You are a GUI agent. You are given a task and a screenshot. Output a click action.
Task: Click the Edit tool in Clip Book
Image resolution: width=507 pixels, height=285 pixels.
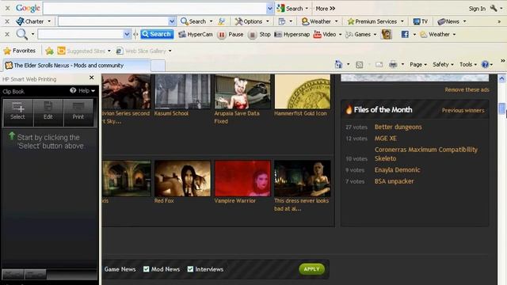[48, 112]
